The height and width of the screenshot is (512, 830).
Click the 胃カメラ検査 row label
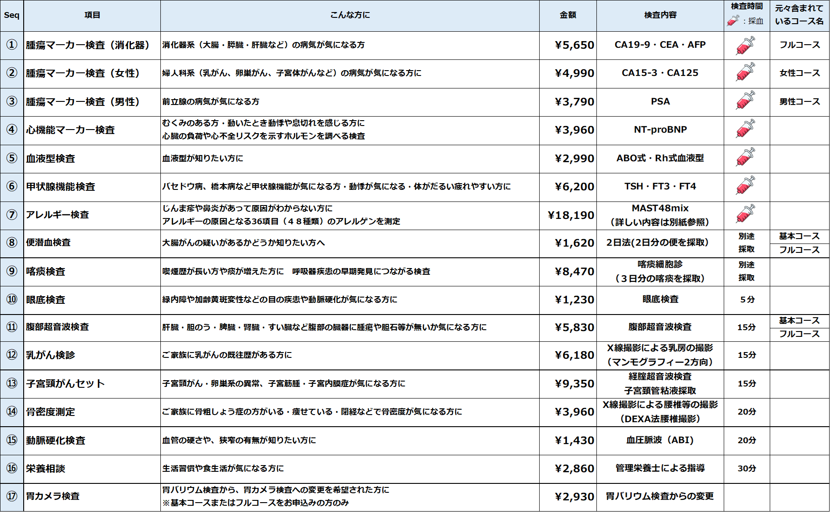[53, 496]
